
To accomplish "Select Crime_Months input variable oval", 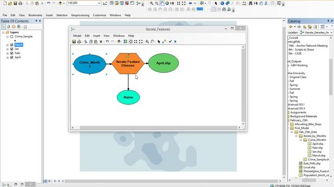I will [x=90, y=64].
